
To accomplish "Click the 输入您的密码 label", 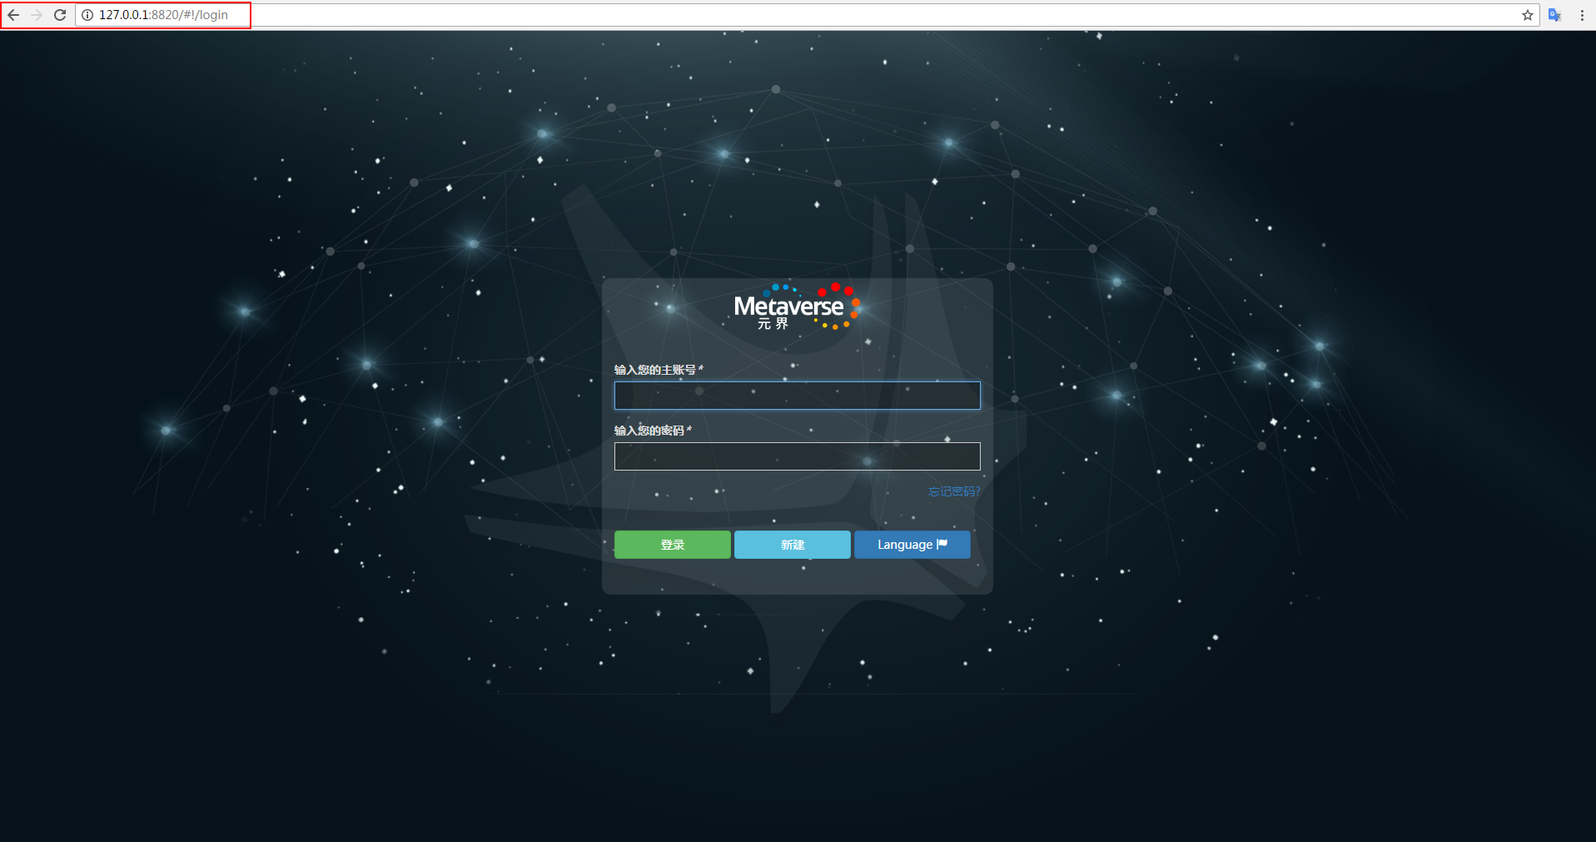I will click(653, 431).
